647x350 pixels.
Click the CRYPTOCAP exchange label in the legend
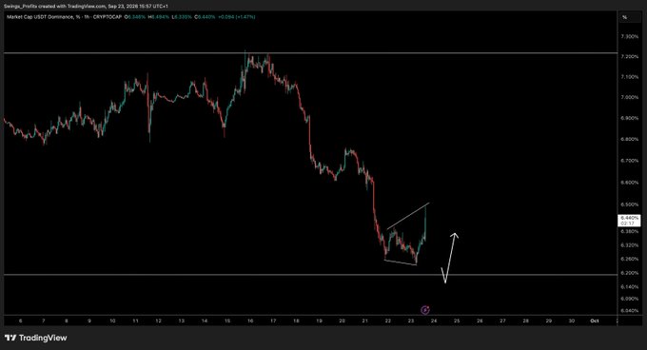tap(108, 17)
